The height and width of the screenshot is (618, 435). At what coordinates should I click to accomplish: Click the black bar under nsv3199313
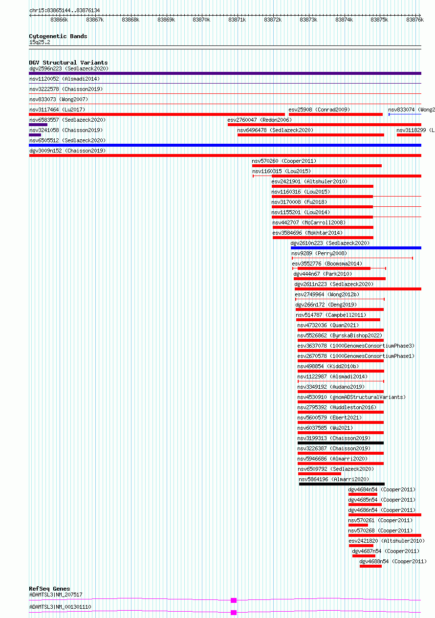341,443
